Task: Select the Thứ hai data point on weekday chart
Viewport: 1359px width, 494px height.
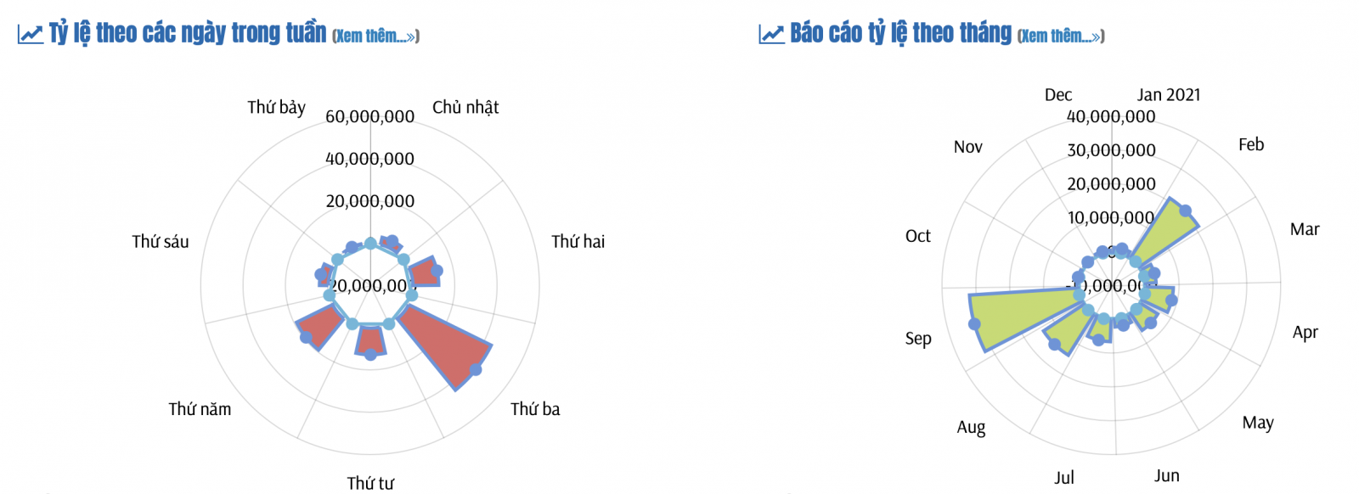Action: pos(437,272)
